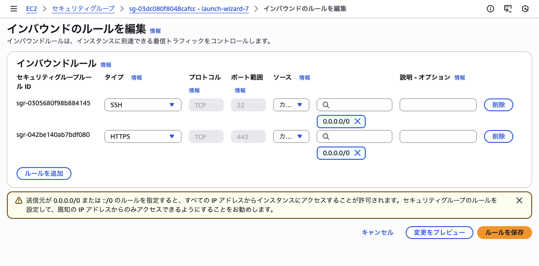Click the hexagon settings icon in header
The height and width of the screenshot is (266, 539).
525,9
